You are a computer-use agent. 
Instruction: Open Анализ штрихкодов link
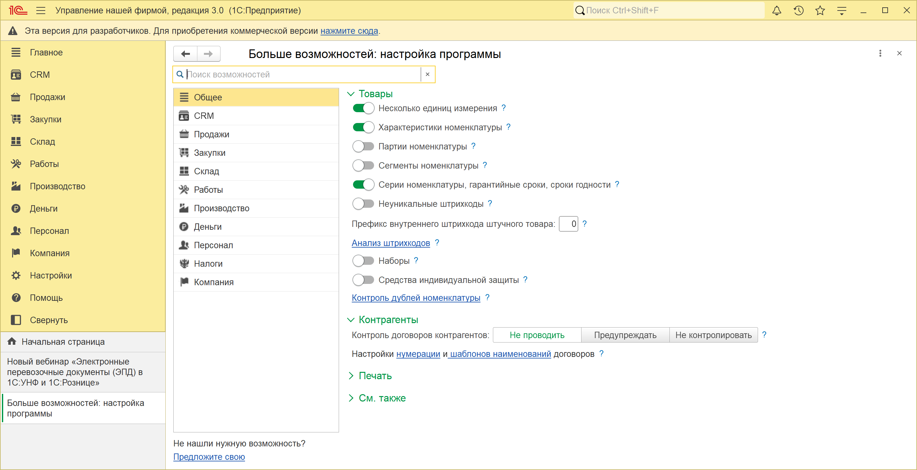pyautogui.click(x=391, y=243)
